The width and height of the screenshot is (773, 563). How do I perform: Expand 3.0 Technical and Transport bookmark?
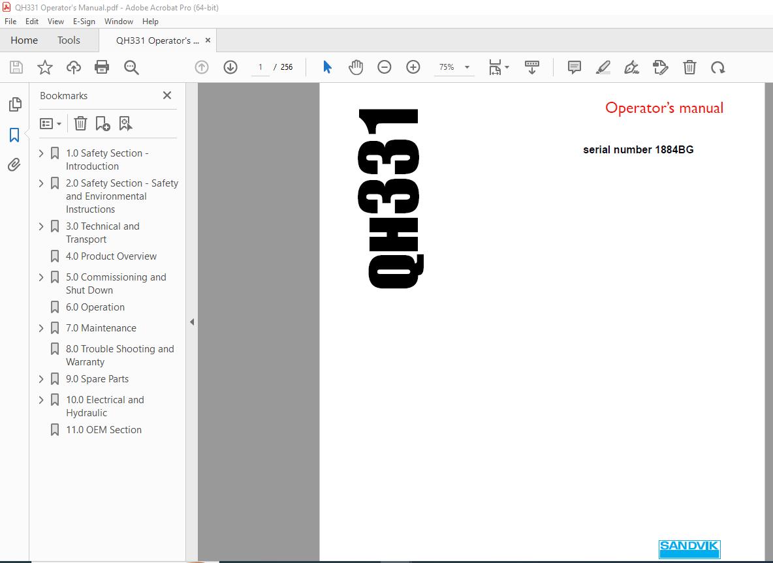[x=41, y=226]
